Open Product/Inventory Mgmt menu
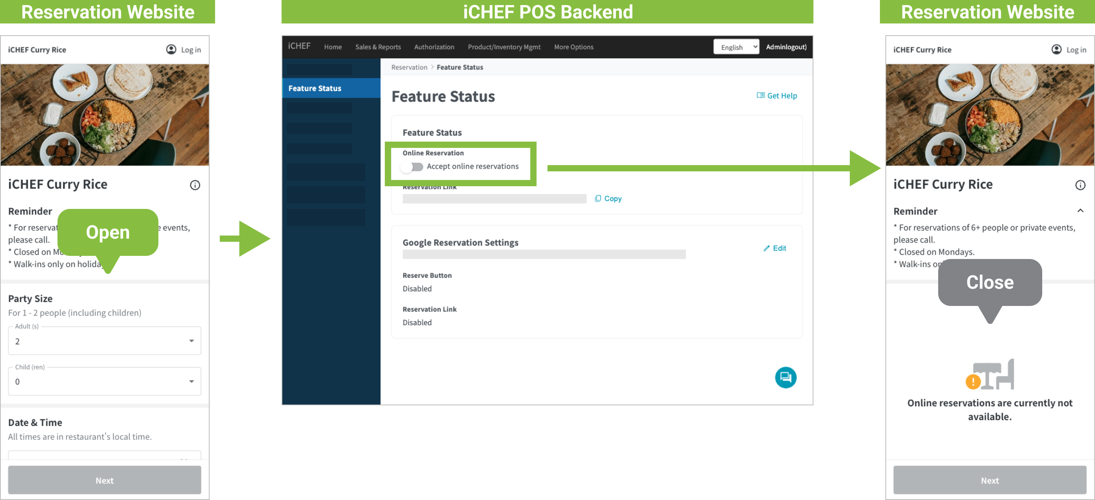 [504, 47]
